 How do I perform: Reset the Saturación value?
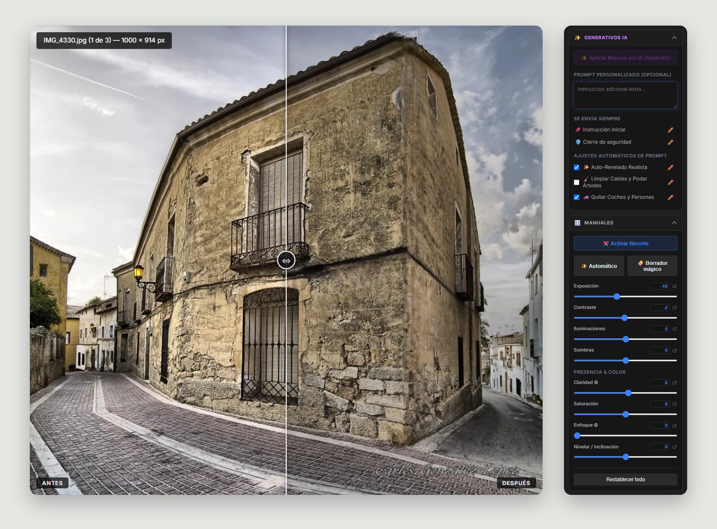pyautogui.click(x=674, y=404)
